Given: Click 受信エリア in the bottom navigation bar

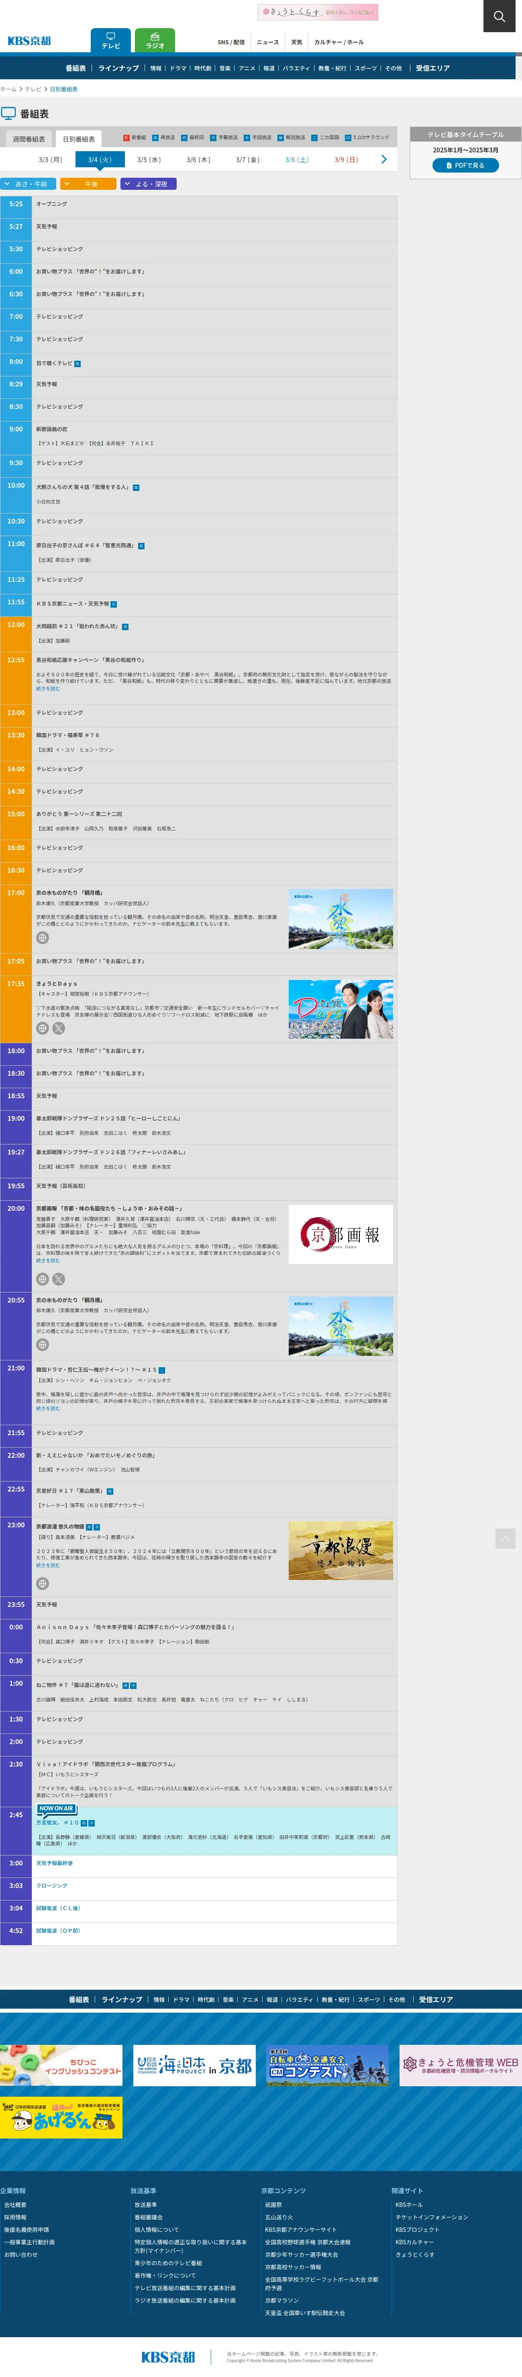Looking at the screenshot, I should point(436,1999).
